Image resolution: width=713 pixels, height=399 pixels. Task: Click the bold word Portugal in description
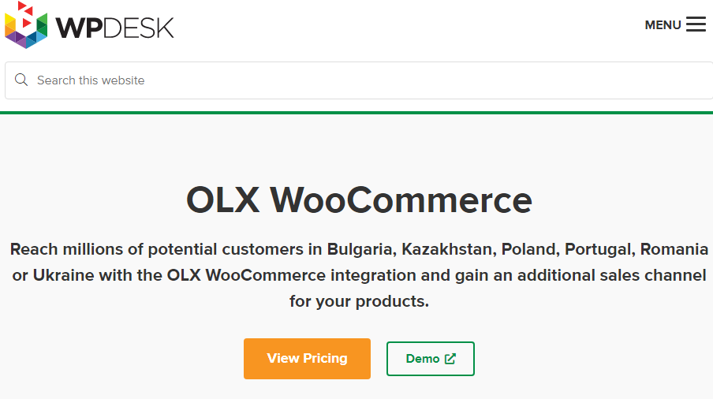point(599,249)
